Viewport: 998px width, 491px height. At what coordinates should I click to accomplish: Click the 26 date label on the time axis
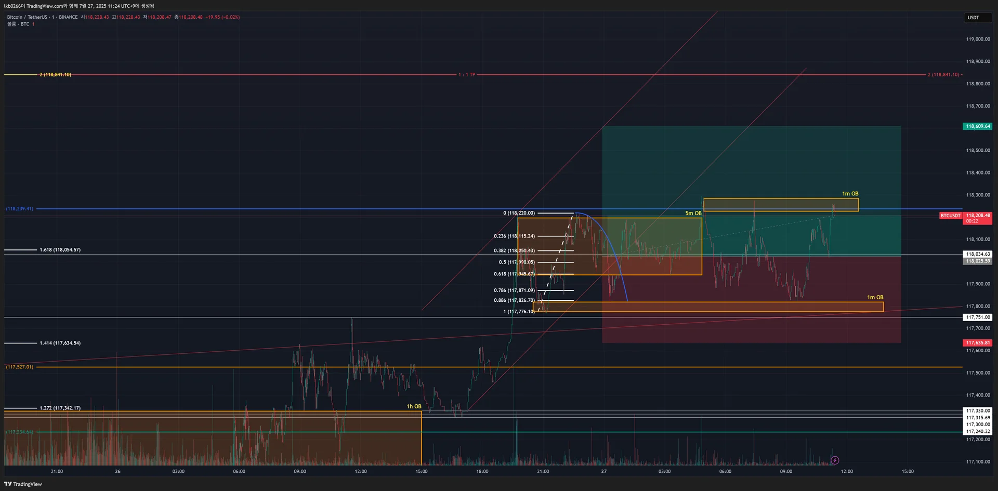pos(117,472)
